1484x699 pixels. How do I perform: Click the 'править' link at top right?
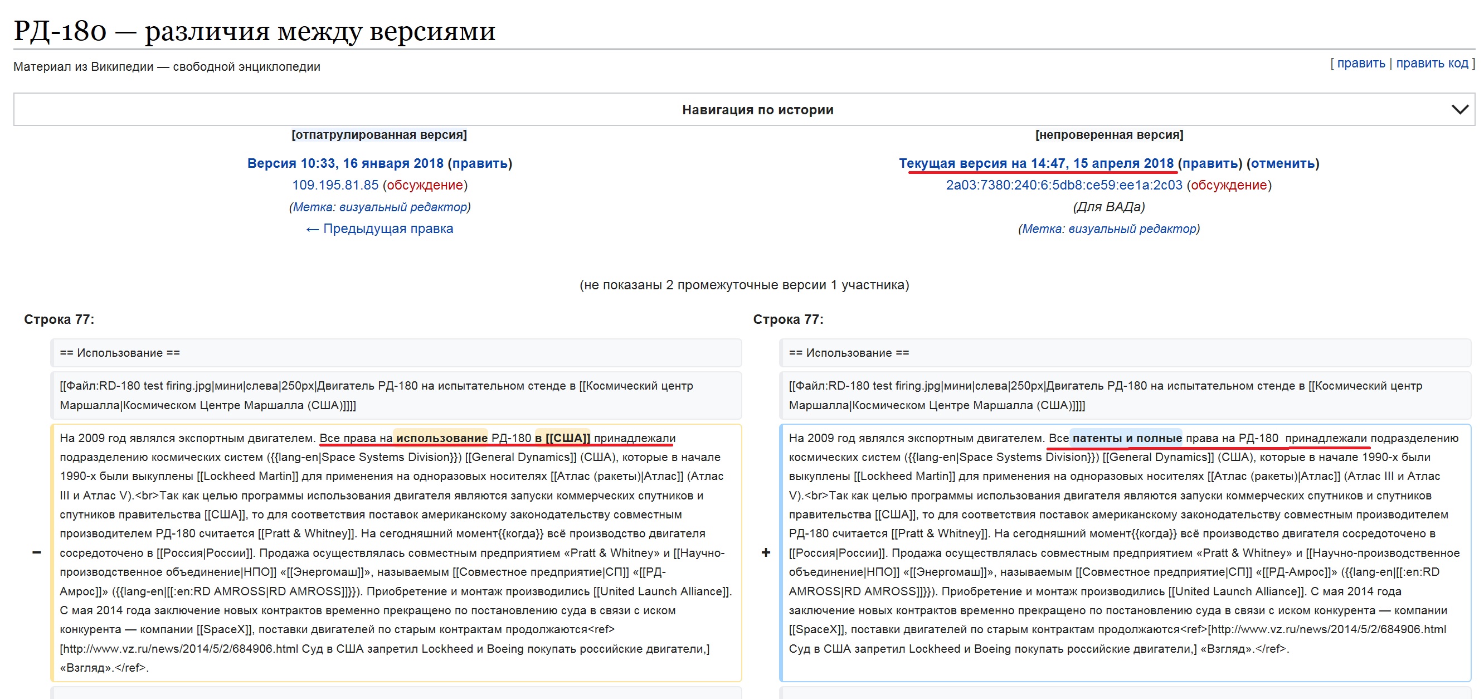point(1361,64)
